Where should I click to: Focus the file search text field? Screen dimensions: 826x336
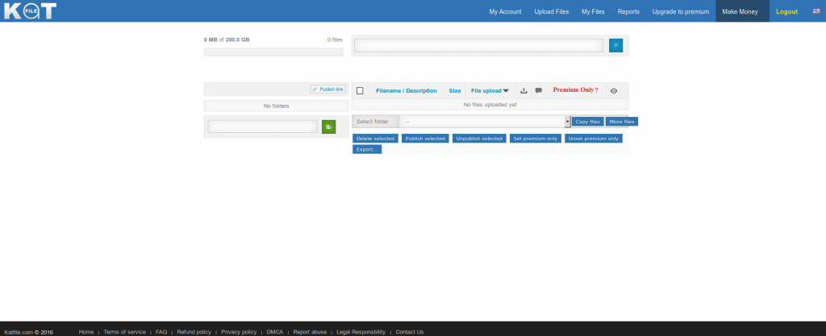479,46
